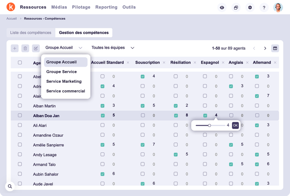Uncheck Allemand for Aude Javel

tap(257, 184)
